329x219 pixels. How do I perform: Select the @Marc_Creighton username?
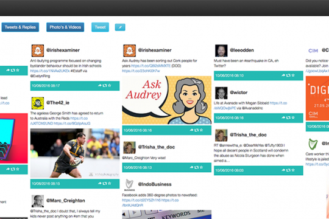66,201
